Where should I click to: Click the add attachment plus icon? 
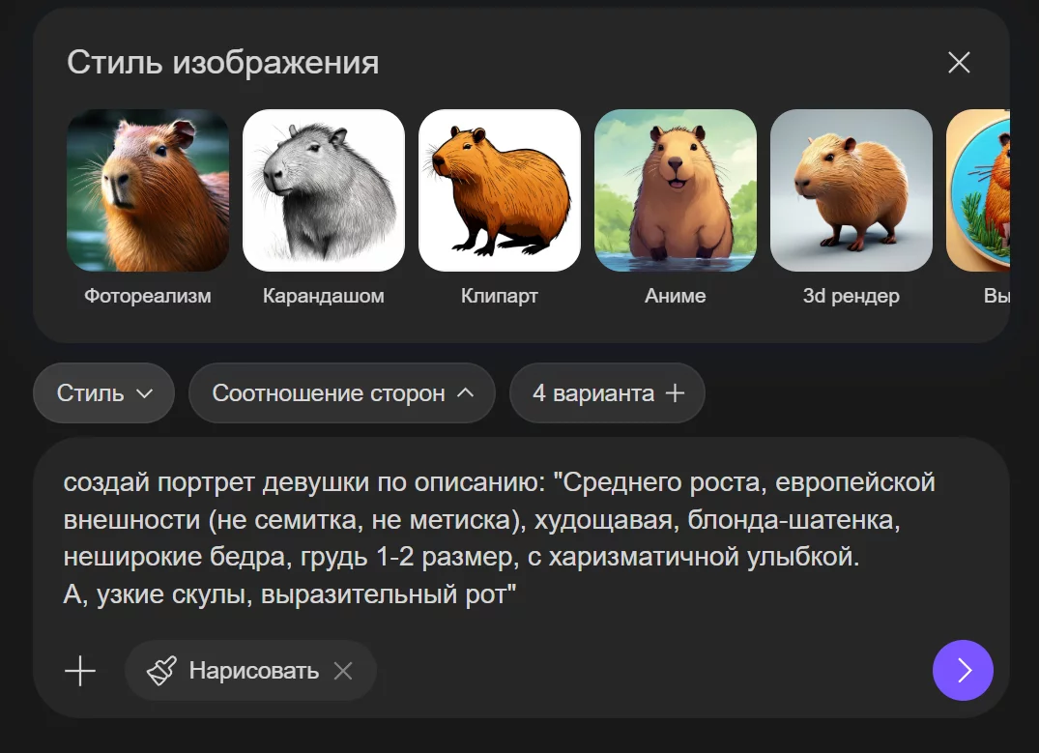click(80, 671)
